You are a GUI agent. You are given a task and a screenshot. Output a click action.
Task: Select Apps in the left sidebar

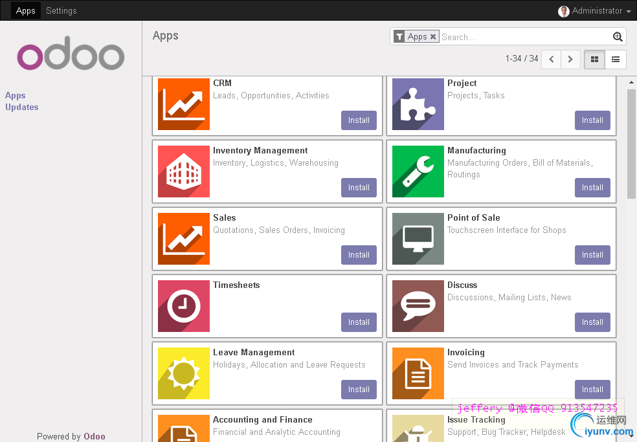point(16,96)
